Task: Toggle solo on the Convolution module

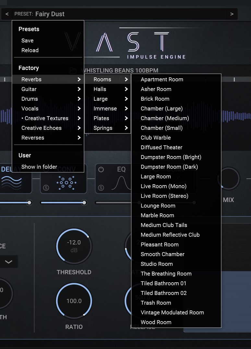Action: click(x=46, y=188)
